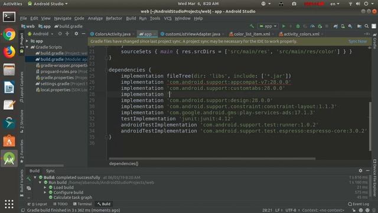Image resolution: width=378 pixels, height=213 pixels.
Task: Open the SDK Manager icon
Action: (350, 26)
